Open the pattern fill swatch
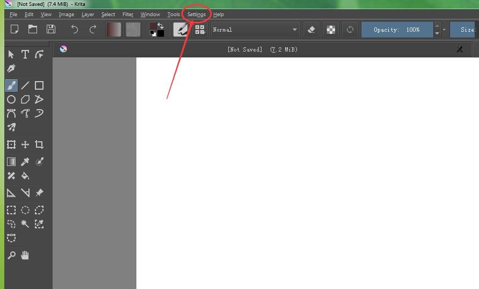 tap(133, 30)
